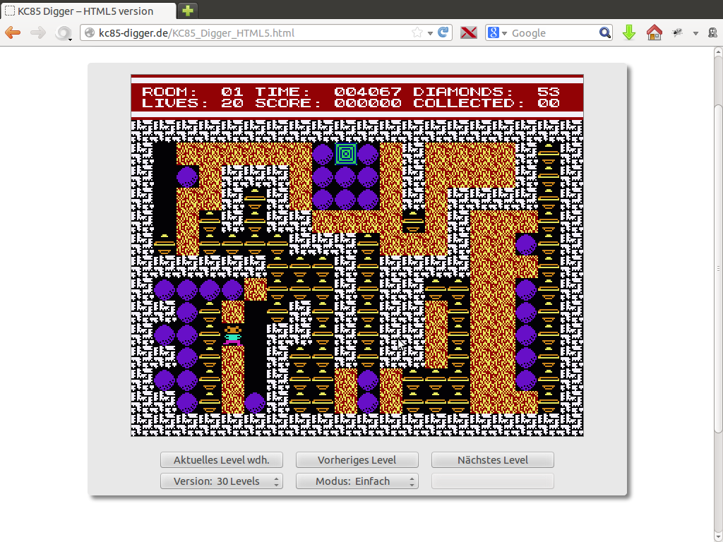Open the Modus: Einfach dropdown

point(357,481)
